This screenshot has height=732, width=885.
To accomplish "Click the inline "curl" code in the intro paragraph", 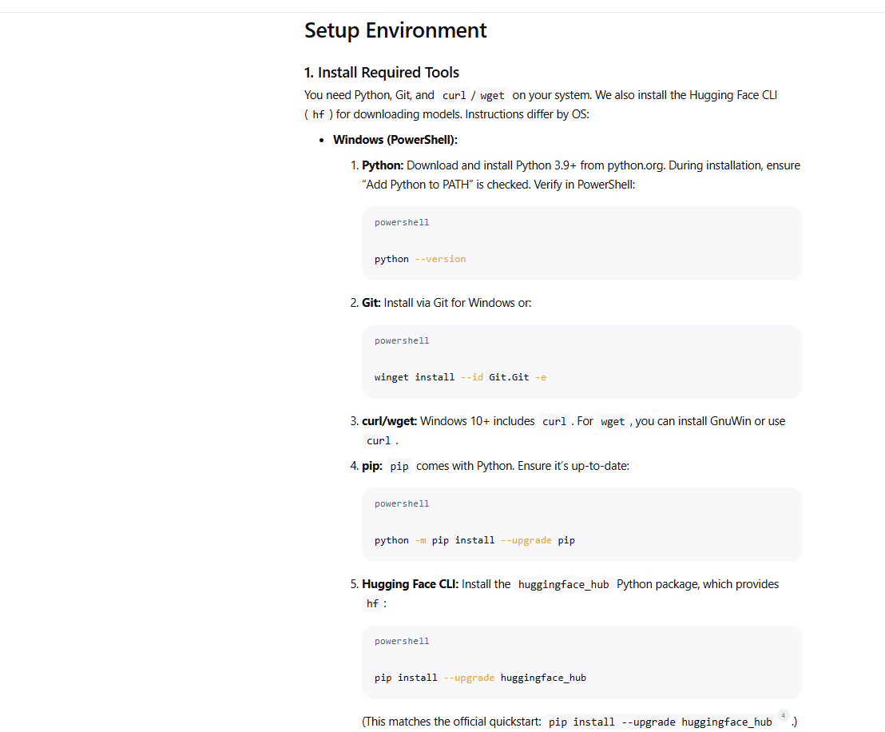I will point(454,96).
